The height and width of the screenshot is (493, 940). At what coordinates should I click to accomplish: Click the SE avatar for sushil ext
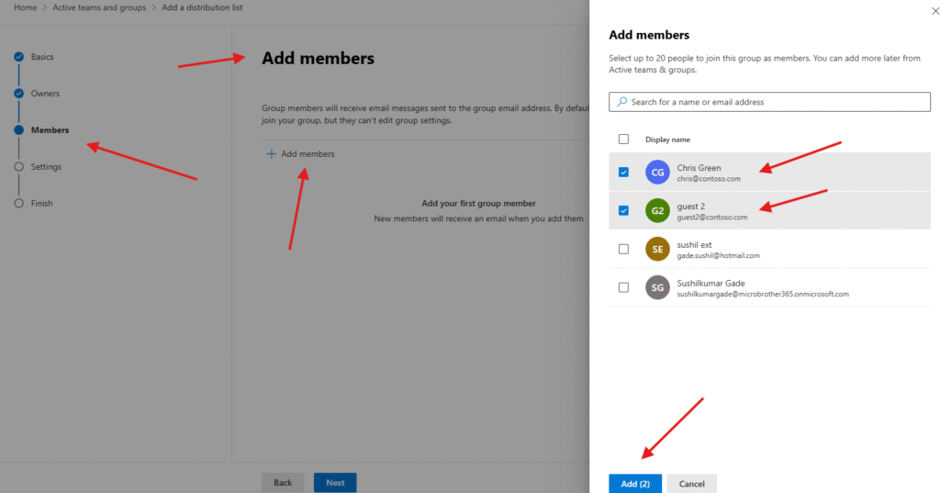click(x=656, y=249)
